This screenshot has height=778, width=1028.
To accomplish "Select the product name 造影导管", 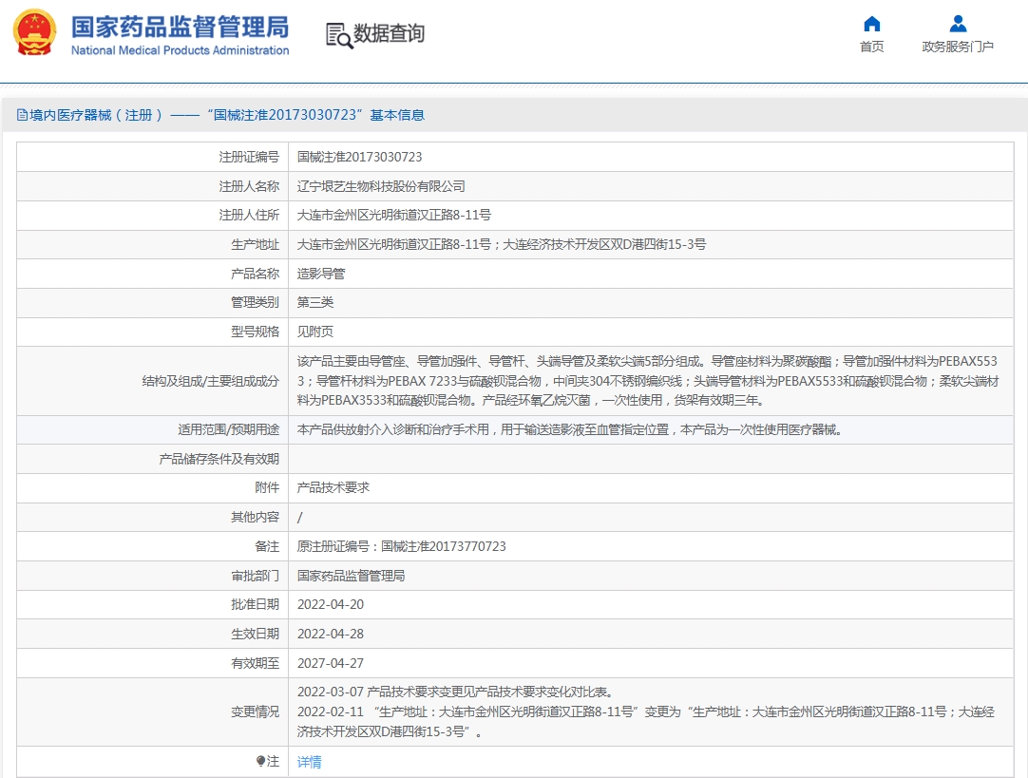I will [x=321, y=274].
